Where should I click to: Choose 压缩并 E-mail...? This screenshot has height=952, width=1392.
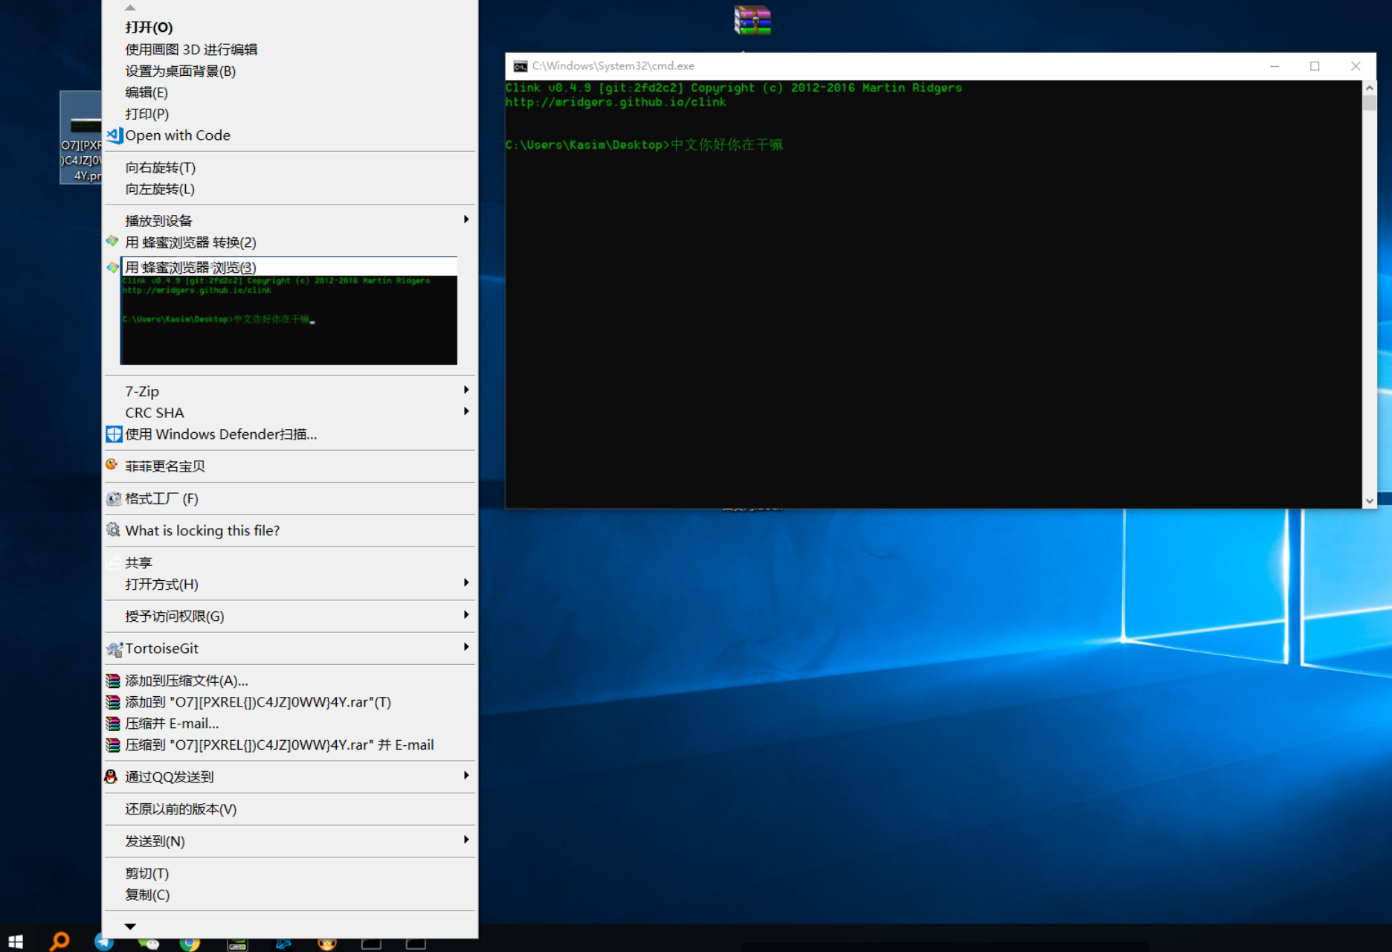290,724
